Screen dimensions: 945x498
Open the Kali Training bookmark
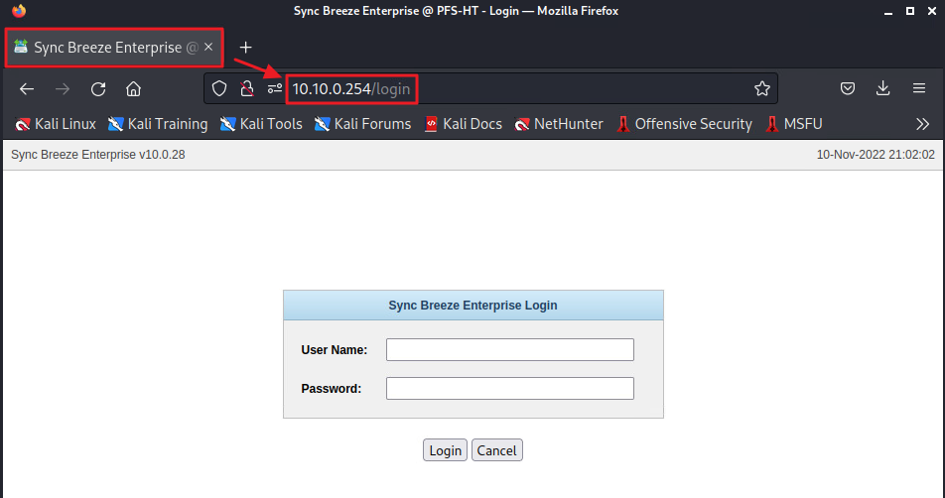158,124
